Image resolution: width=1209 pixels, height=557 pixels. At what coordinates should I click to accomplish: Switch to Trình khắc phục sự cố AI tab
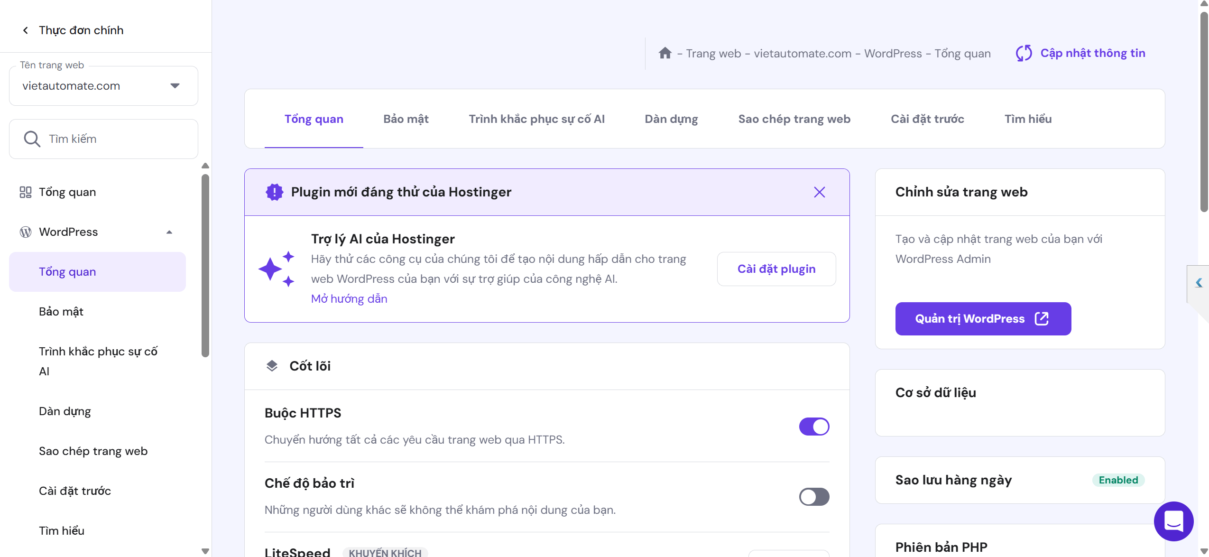pyautogui.click(x=537, y=119)
